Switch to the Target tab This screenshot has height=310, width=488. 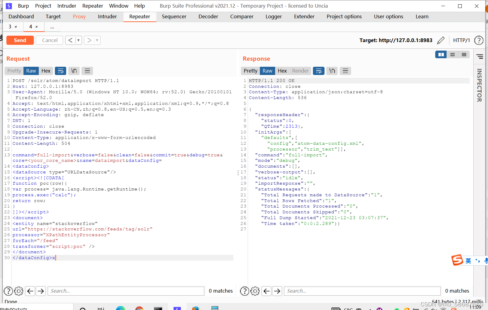click(x=53, y=16)
